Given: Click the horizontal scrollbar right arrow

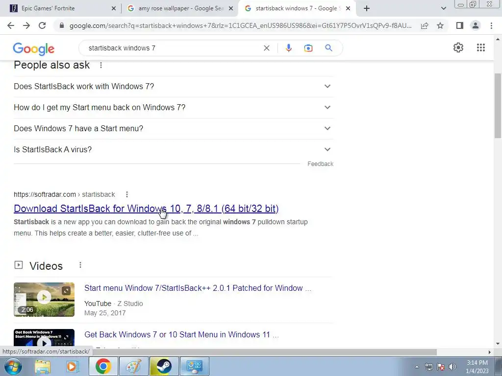Looking at the screenshot, I should [x=490, y=352].
